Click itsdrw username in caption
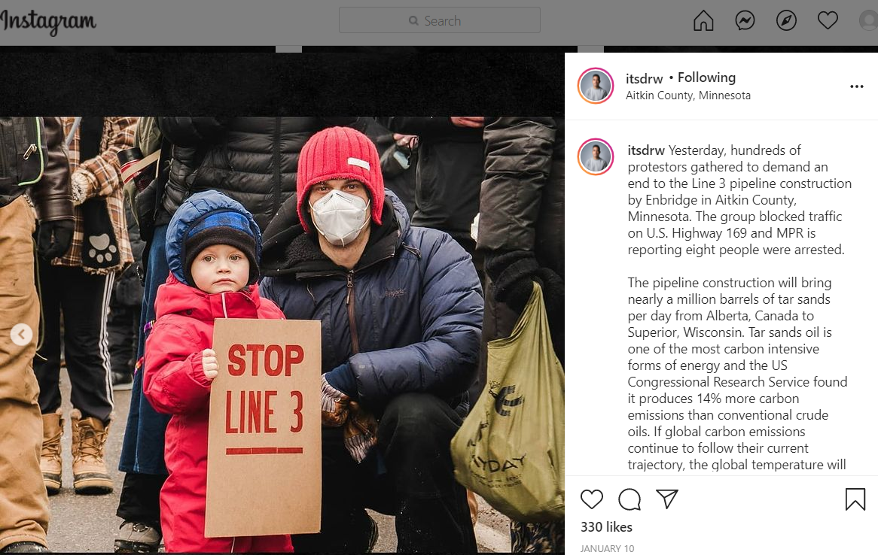Viewport: 878px width, 555px height. pyautogui.click(x=646, y=150)
